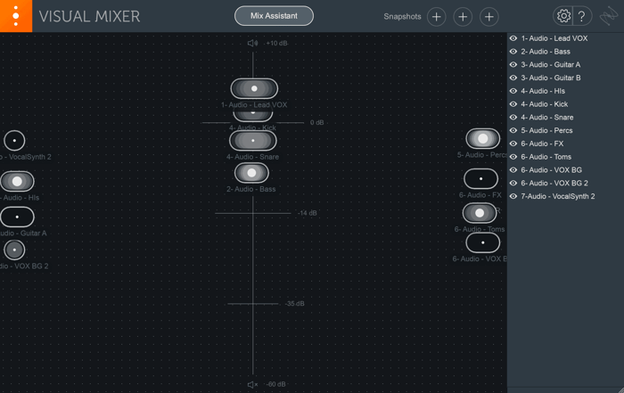Click the iZotope logo icon
Screen dimensions: 624x393
click(609, 16)
